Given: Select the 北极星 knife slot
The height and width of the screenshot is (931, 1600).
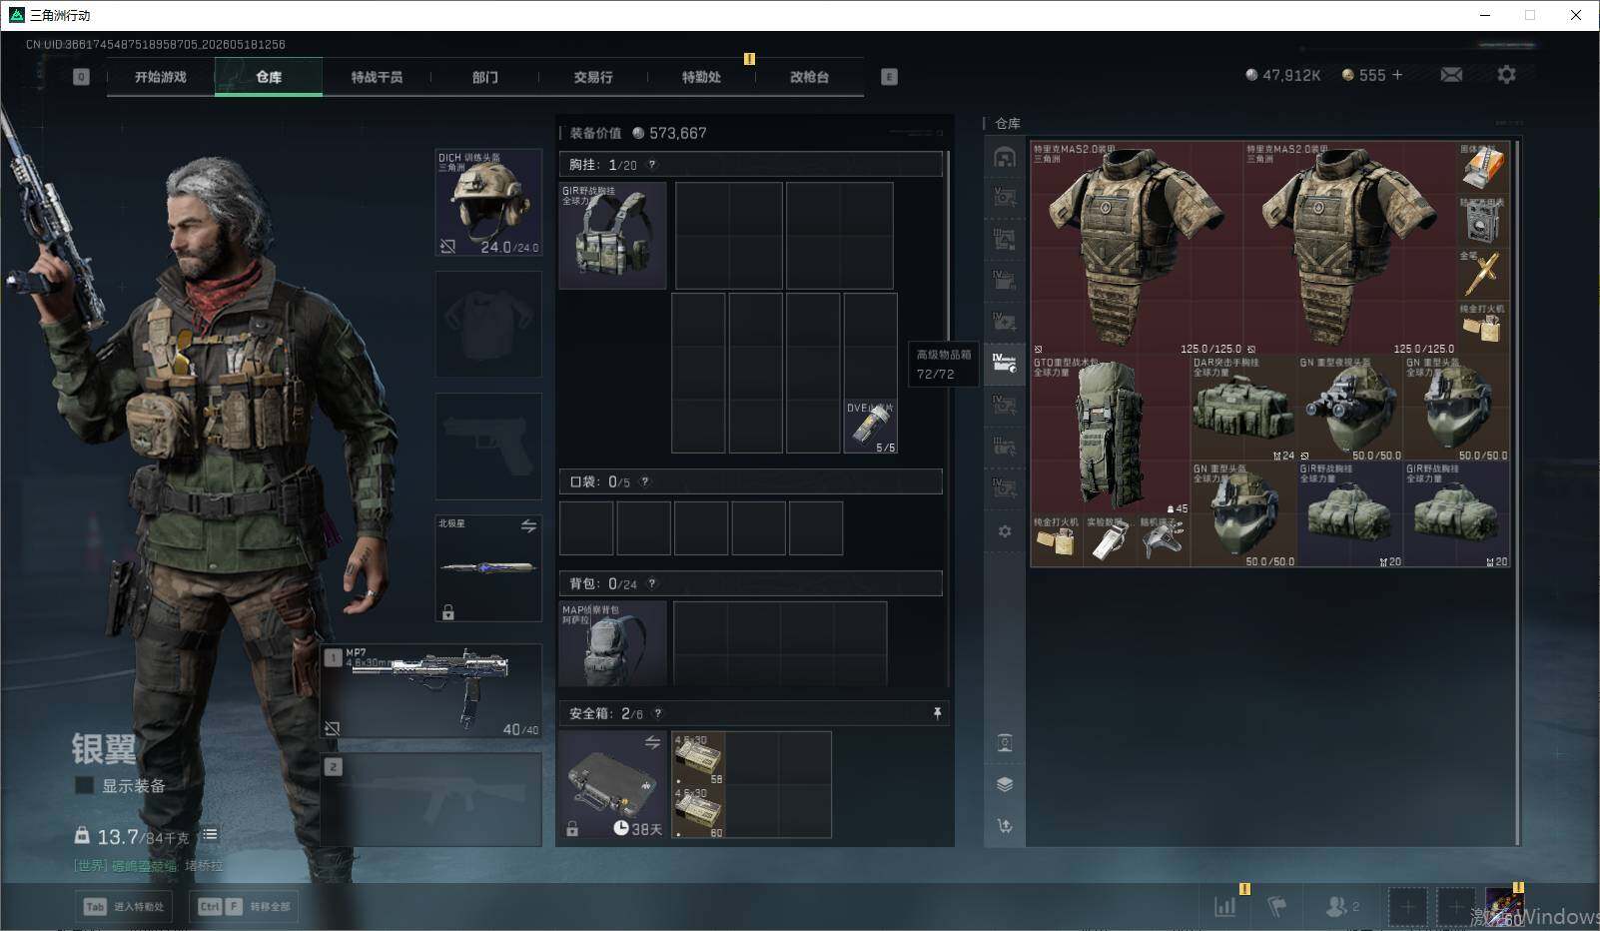Looking at the screenshot, I should click(x=488, y=568).
